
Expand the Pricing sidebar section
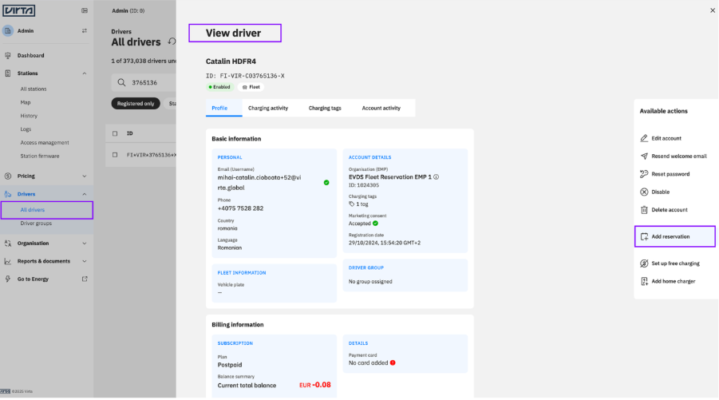[85, 176]
